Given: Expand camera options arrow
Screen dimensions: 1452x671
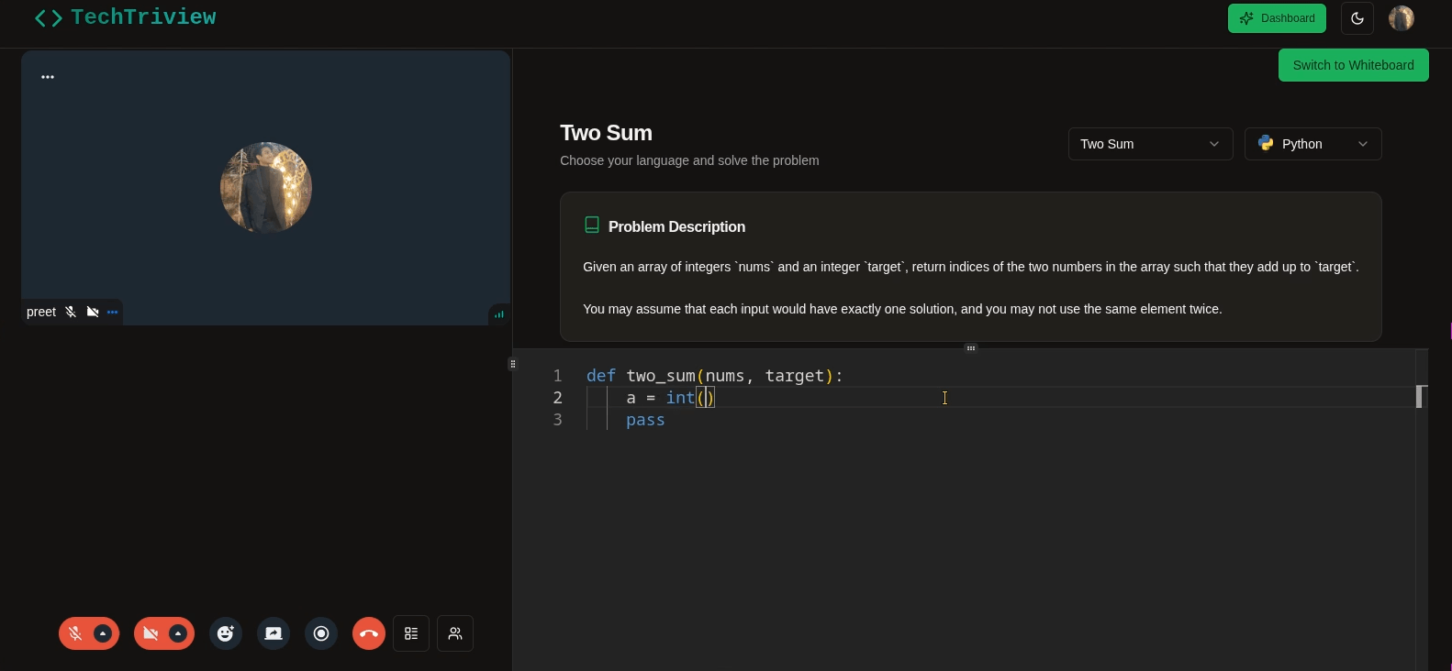Looking at the screenshot, I should [x=178, y=633].
